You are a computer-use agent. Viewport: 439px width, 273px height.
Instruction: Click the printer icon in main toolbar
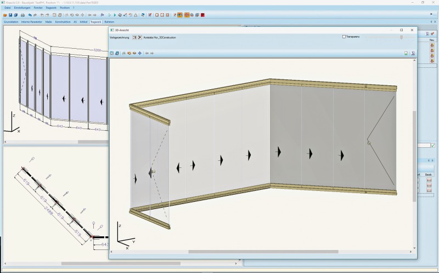(x=22, y=15)
